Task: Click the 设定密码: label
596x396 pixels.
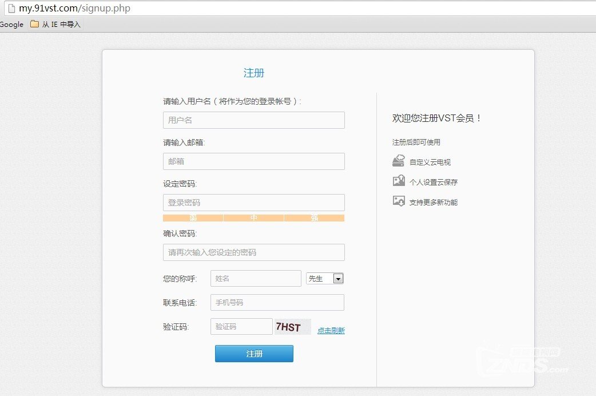Action: [x=180, y=184]
